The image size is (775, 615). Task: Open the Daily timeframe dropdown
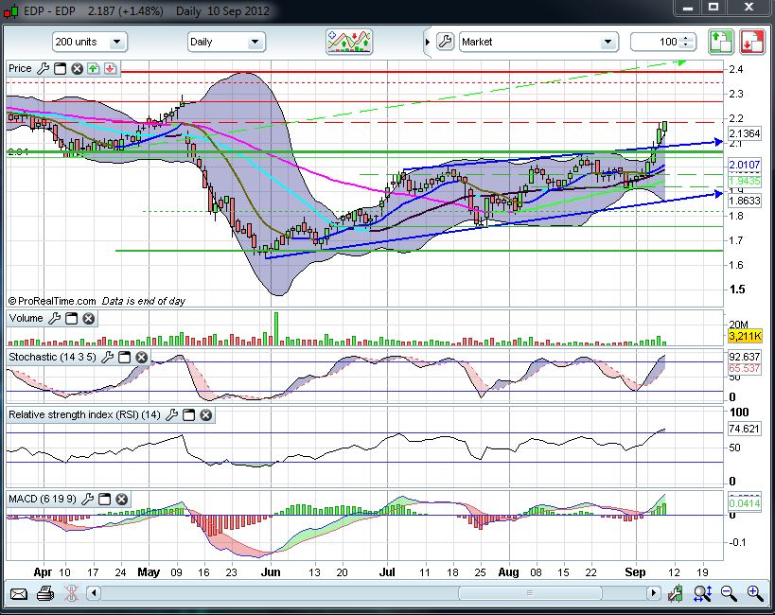pyautogui.click(x=226, y=42)
